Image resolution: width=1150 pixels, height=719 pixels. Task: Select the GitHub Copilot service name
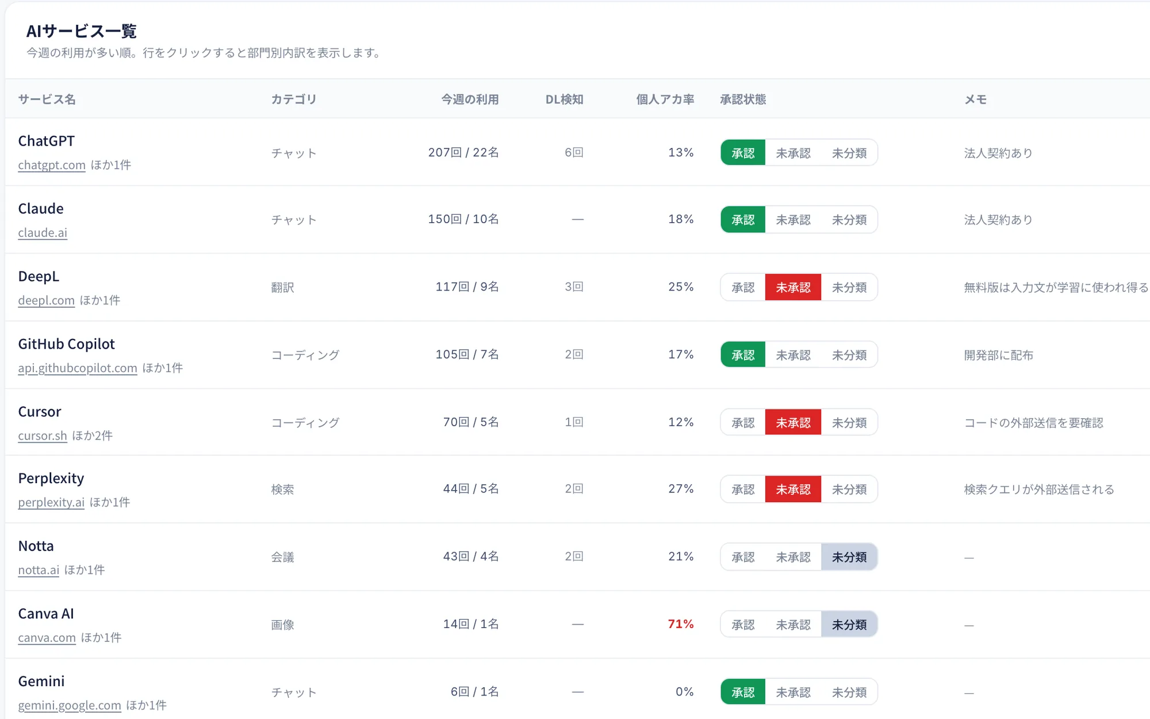click(67, 344)
